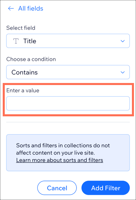This screenshot has width=136, height=200.
Task: Click the back arrow icon
Action: (11, 9)
